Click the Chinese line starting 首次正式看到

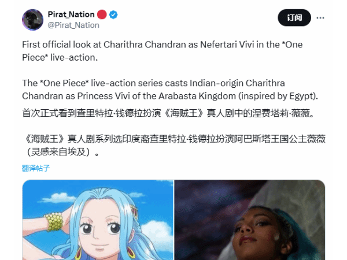click(168, 113)
